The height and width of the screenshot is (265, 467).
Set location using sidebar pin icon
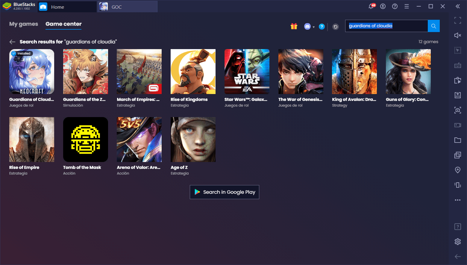tap(458, 170)
